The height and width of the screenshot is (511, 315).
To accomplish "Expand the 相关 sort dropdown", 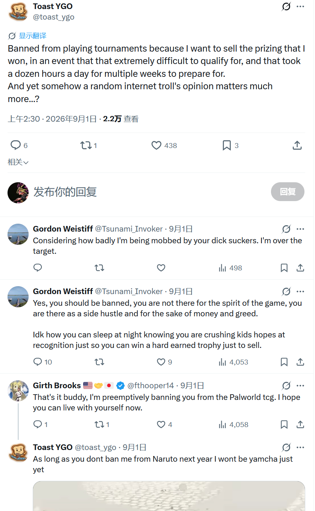I will pyautogui.click(x=18, y=162).
